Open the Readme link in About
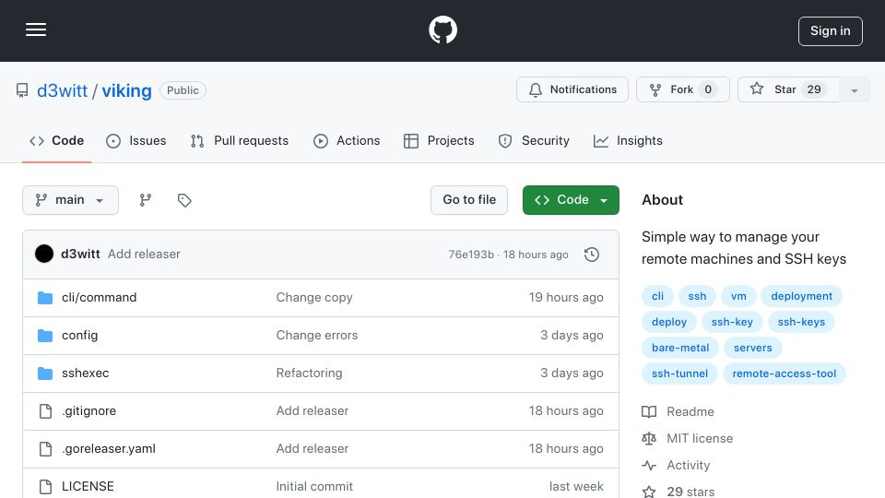The image size is (885, 498). [x=678, y=411]
